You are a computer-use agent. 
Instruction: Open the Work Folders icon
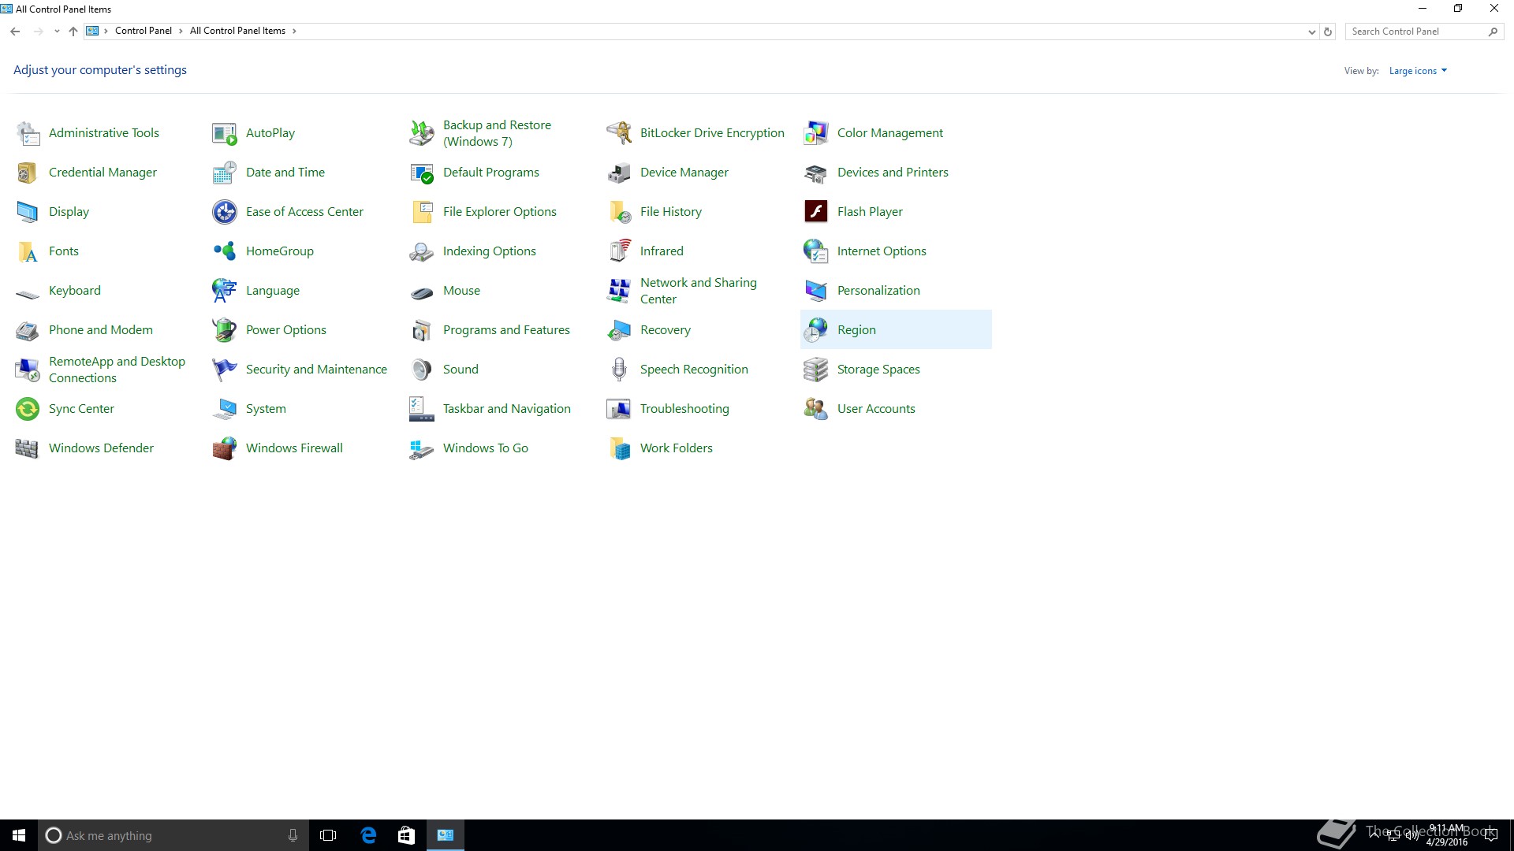tap(619, 448)
